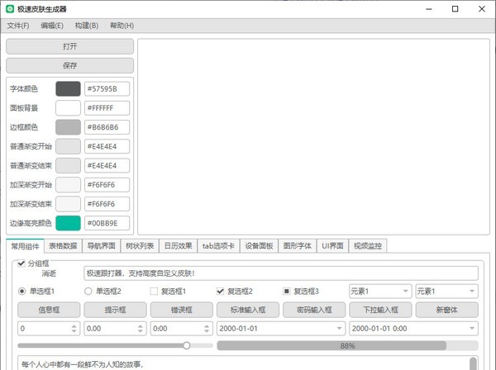Expand the 2000-01-01 0:00 datetime dropdown
496x370 pixels.
(x=472, y=329)
